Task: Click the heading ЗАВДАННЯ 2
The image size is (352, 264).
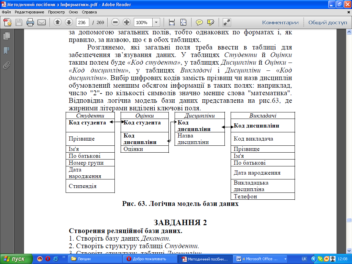Action: click(x=180, y=222)
